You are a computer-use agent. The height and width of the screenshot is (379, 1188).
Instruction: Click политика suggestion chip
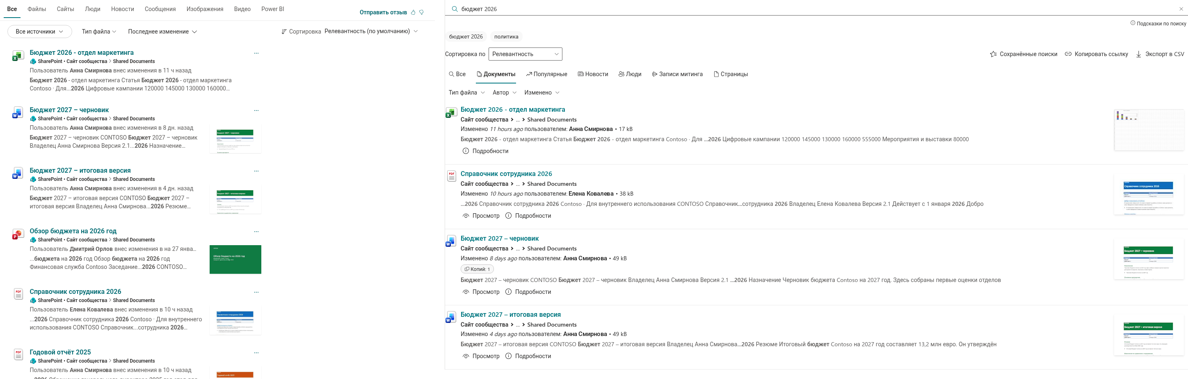(x=506, y=37)
